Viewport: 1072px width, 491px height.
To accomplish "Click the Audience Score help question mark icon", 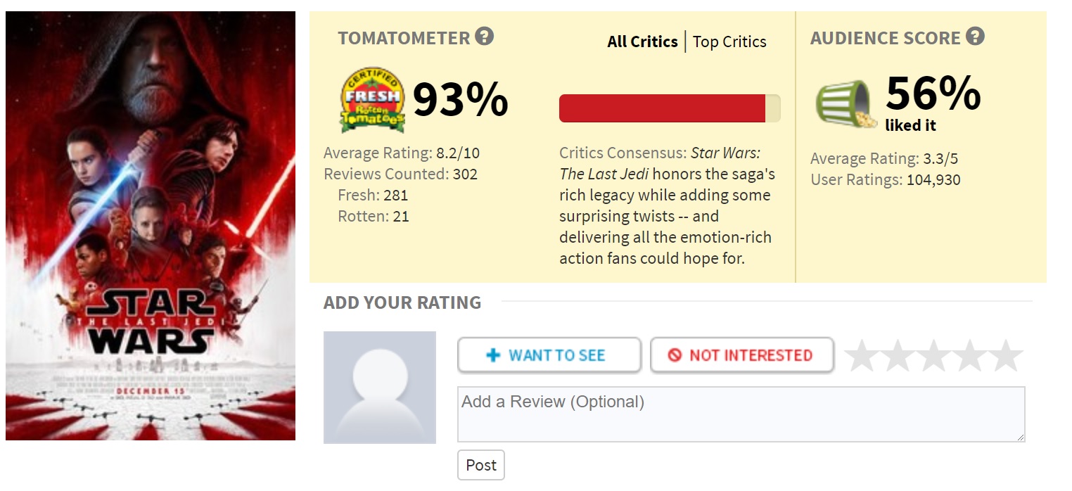I will point(975,36).
